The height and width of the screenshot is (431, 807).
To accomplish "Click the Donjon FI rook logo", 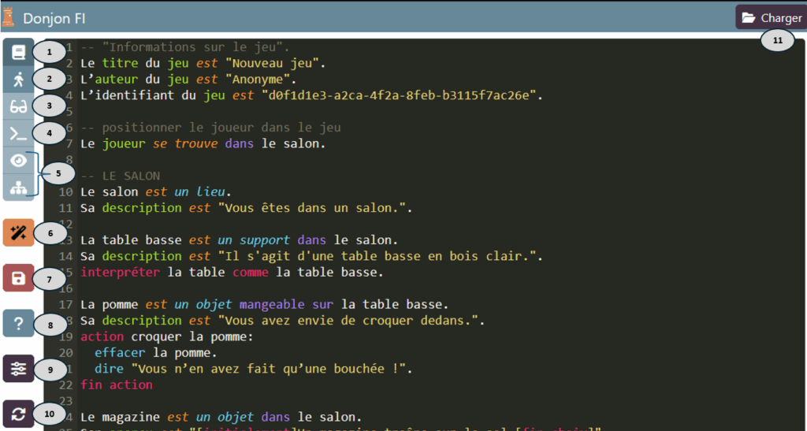I will (x=9, y=17).
